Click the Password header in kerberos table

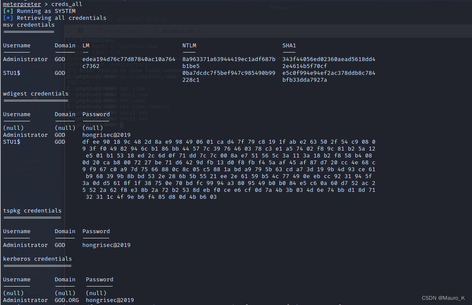coord(100,280)
